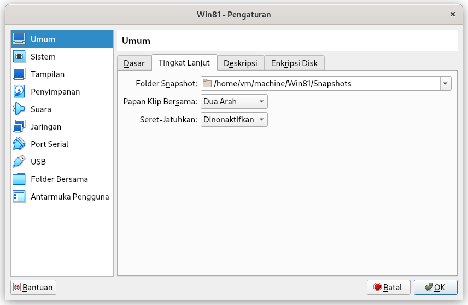The height and width of the screenshot is (305, 468).
Task: Confirm settings with the OK button
Action: coord(435,288)
